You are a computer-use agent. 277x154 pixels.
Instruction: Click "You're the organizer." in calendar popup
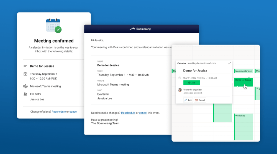pos(193,90)
